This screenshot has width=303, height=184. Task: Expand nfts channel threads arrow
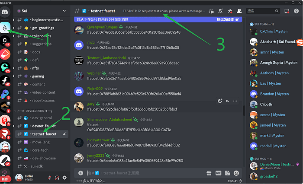click(x=14, y=68)
